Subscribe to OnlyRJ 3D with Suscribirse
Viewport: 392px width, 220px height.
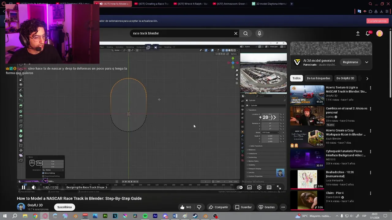tap(64, 207)
